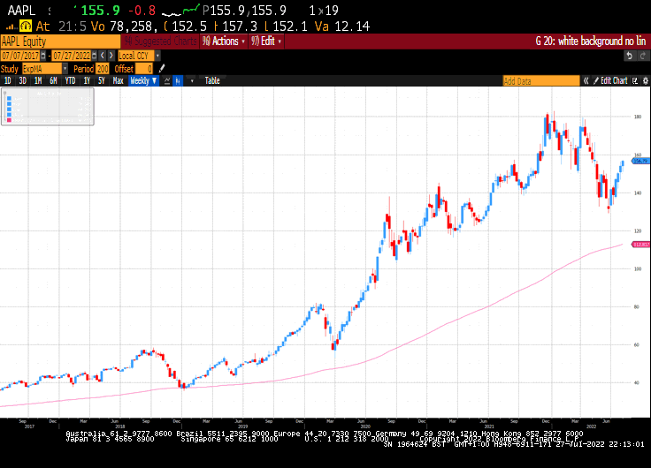651x468 pixels.
Task: Open the Weekly periodicity dropdown
Action: [143, 81]
